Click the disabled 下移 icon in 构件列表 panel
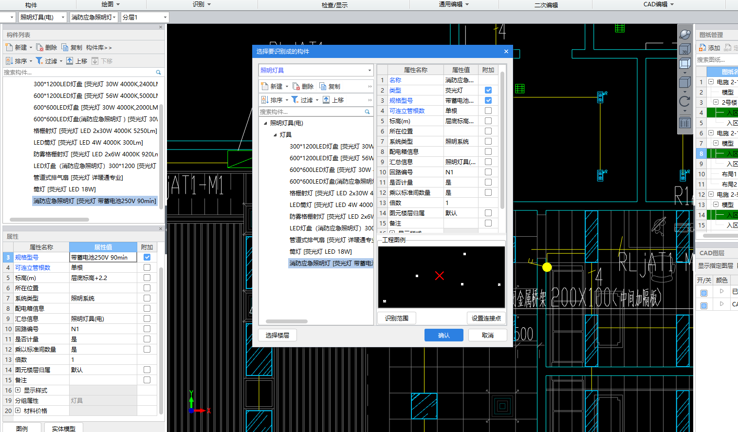 [x=95, y=61]
